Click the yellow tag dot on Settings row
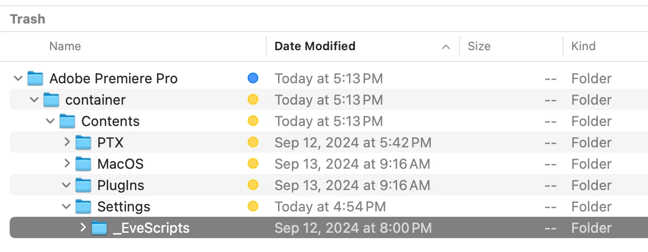This screenshot has width=648, height=252. (253, 207)
